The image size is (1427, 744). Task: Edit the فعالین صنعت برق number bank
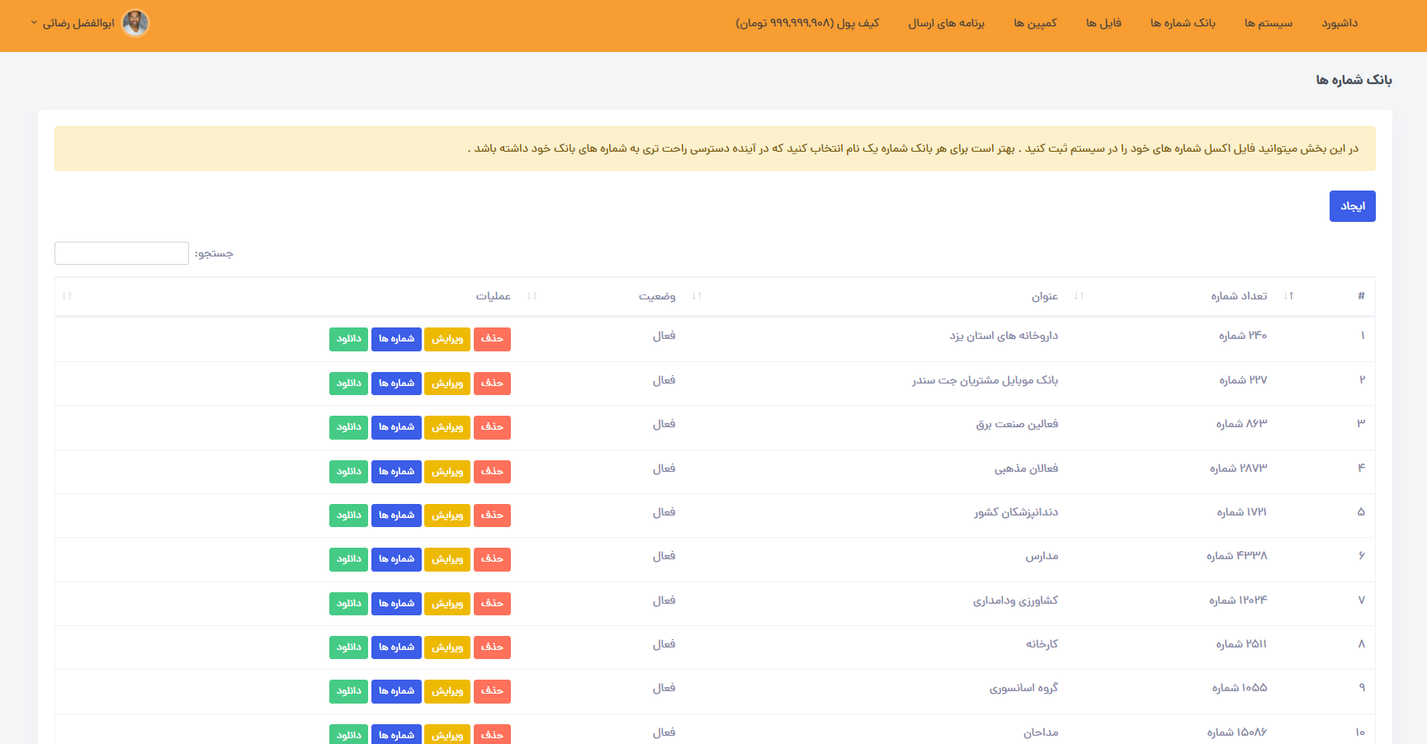click(447, 427)
